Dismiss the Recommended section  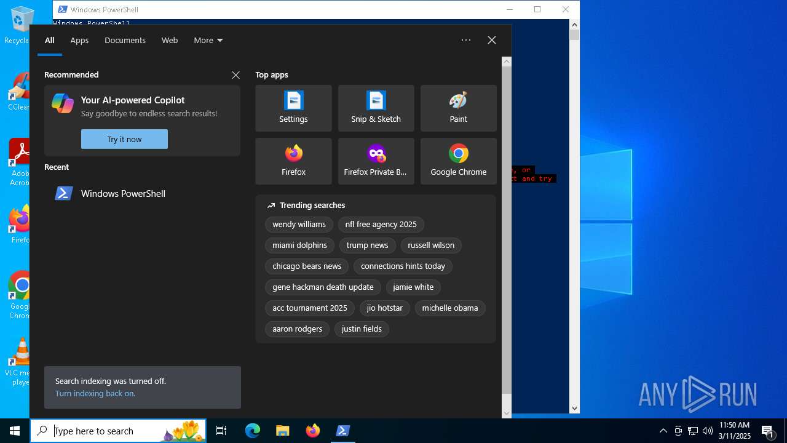tap(235, 75)
